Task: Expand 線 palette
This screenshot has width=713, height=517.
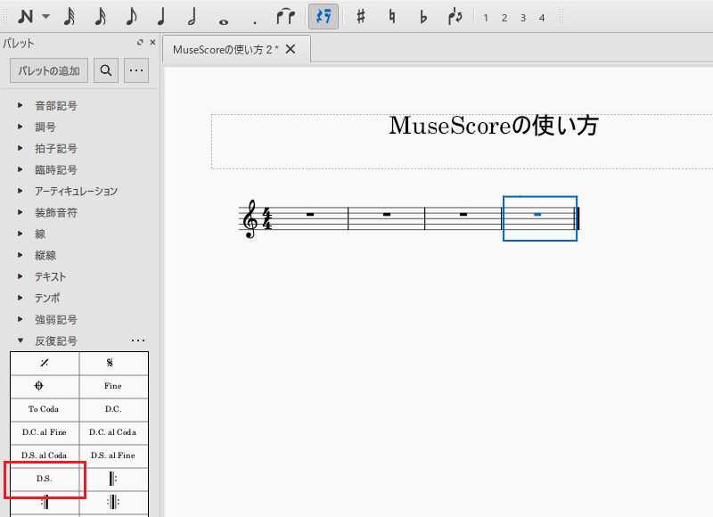Action: [20, 234]
